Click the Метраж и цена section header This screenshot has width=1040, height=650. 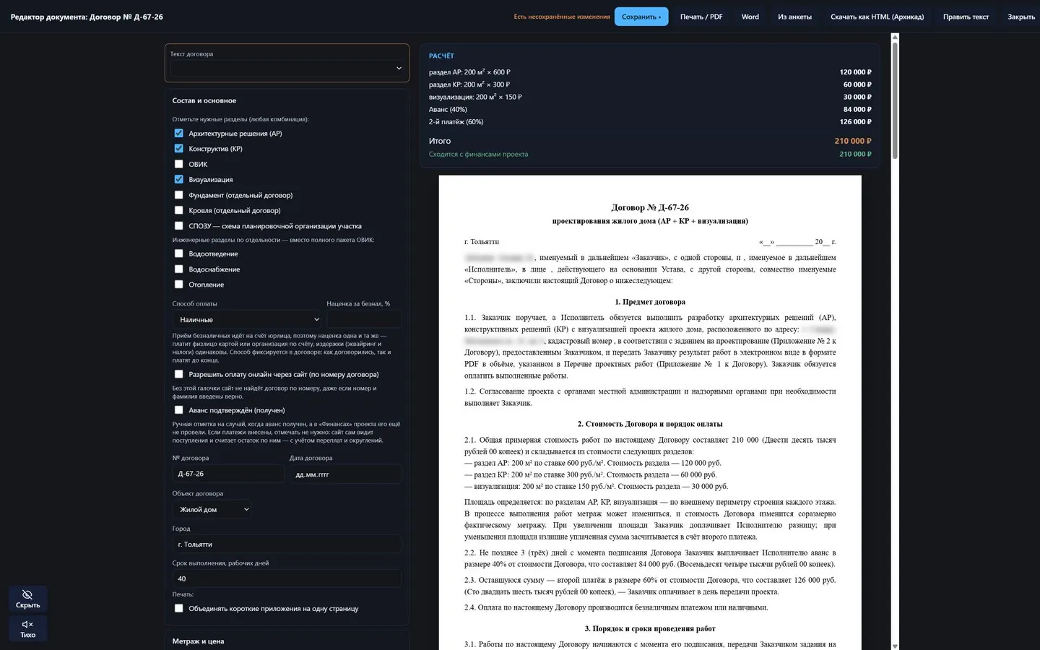coord(199,641)
